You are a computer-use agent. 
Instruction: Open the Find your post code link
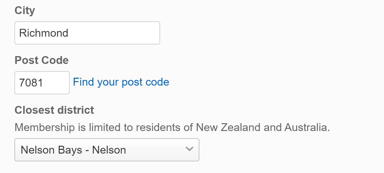pos(121,82)
